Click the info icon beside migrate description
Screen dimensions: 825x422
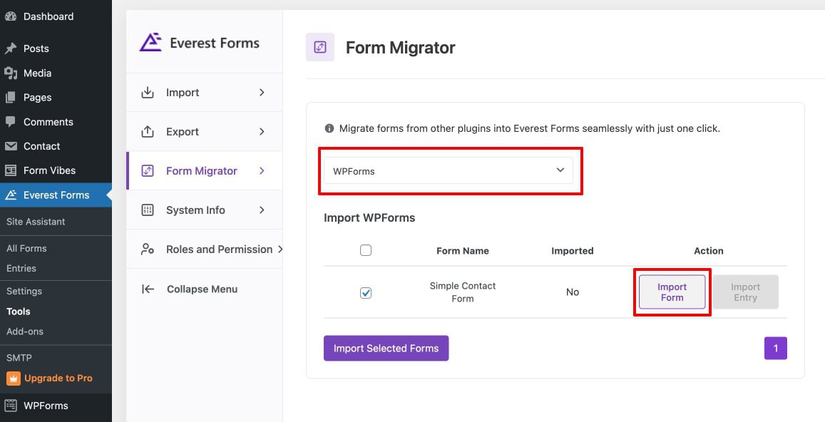coord(329,128)
